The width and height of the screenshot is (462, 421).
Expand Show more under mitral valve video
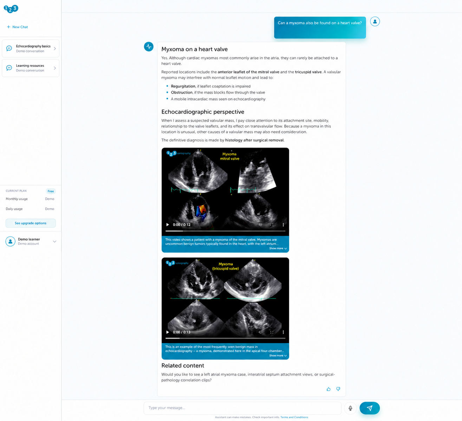pos(278,249)
